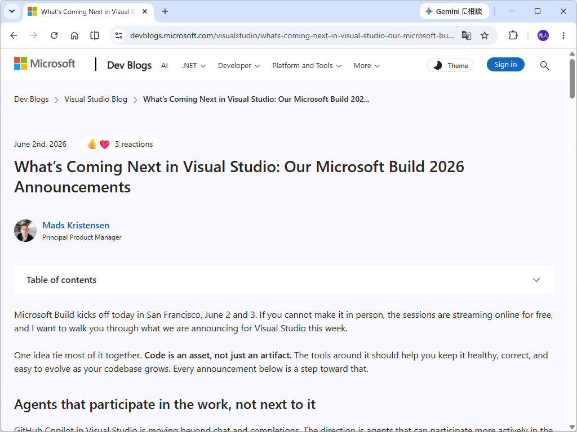Click the thumbs up reaction emoji
Viewport: 577px width, 432px height.
tap(92, 145)
